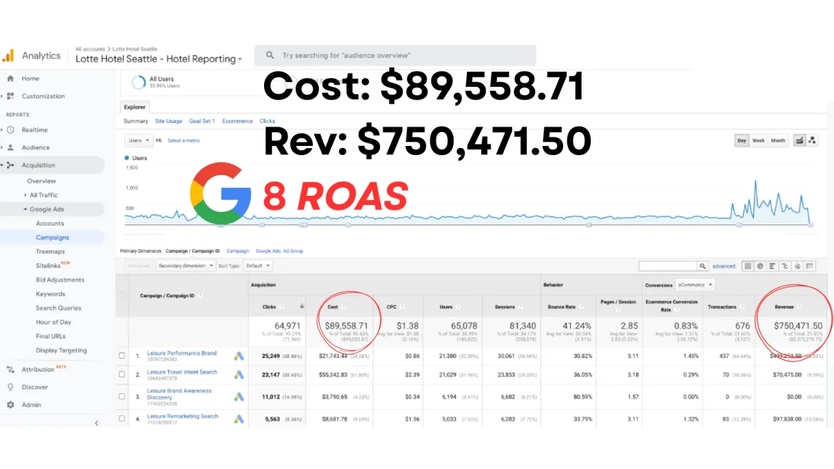Click the advanced filter link

pyautogui.click(x=723, y=266)
